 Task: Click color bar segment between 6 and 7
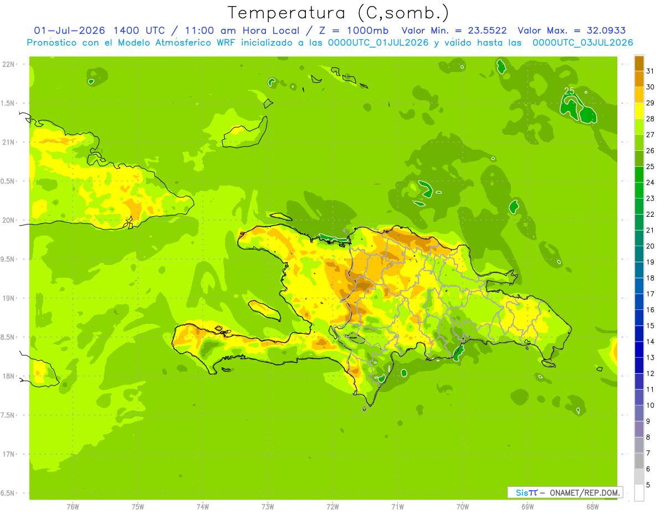[x=639, y=461]
